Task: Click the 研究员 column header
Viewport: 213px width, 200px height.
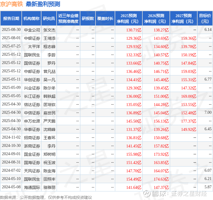Action: pyautogui.click(x=49, y=19)
